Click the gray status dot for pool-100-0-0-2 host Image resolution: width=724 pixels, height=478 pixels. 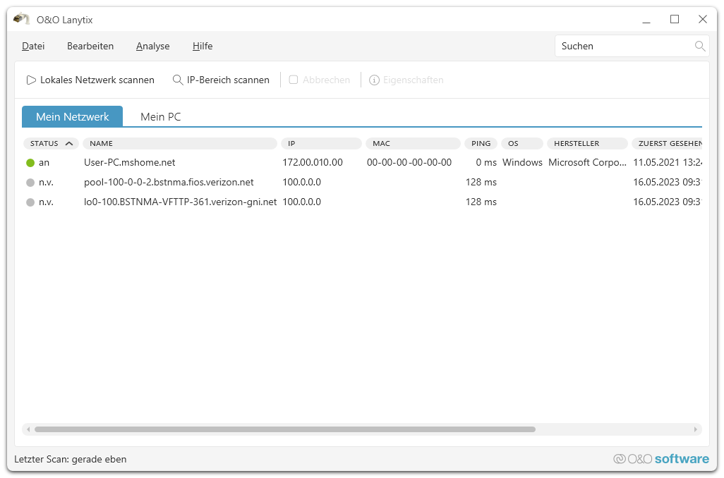point(30,183)
